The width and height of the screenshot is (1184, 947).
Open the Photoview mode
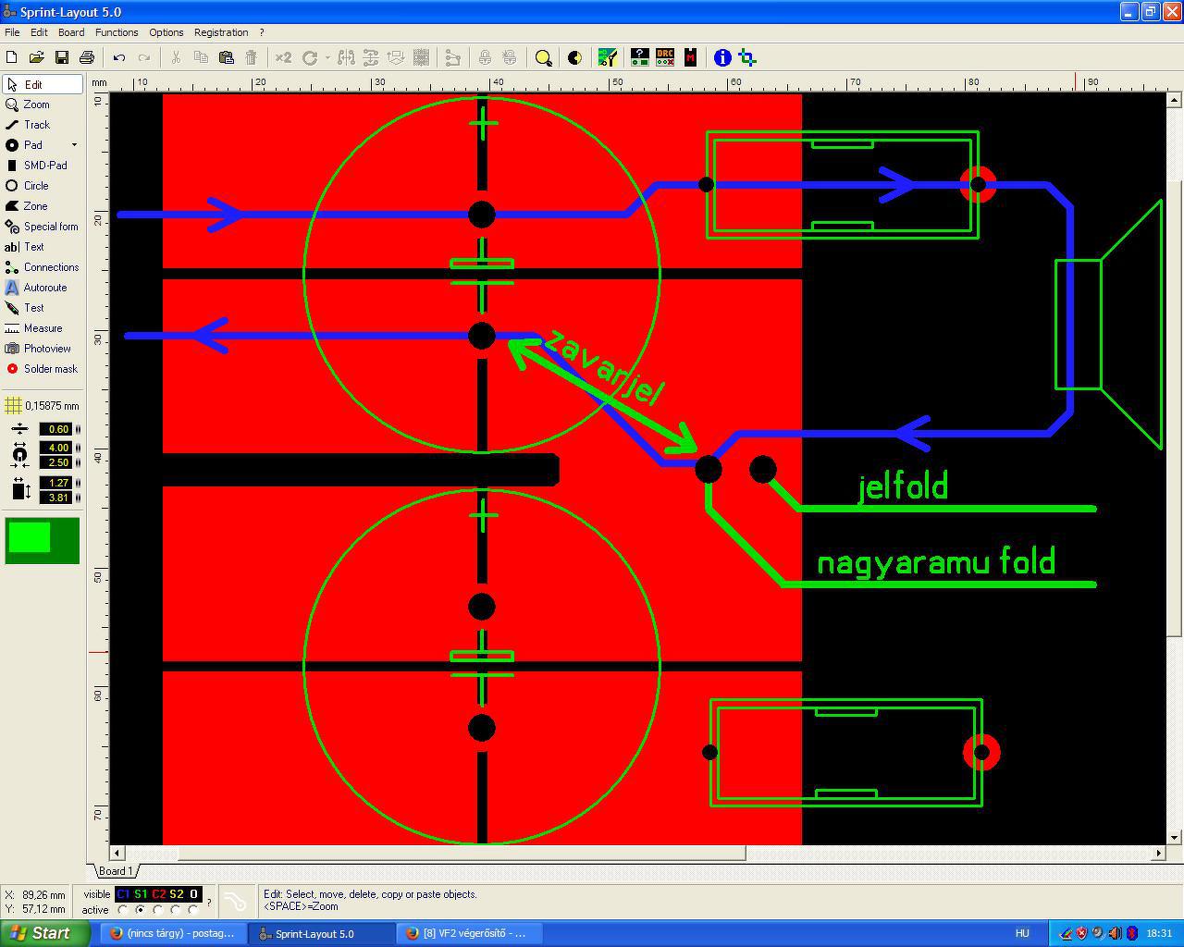pos(43,349)
